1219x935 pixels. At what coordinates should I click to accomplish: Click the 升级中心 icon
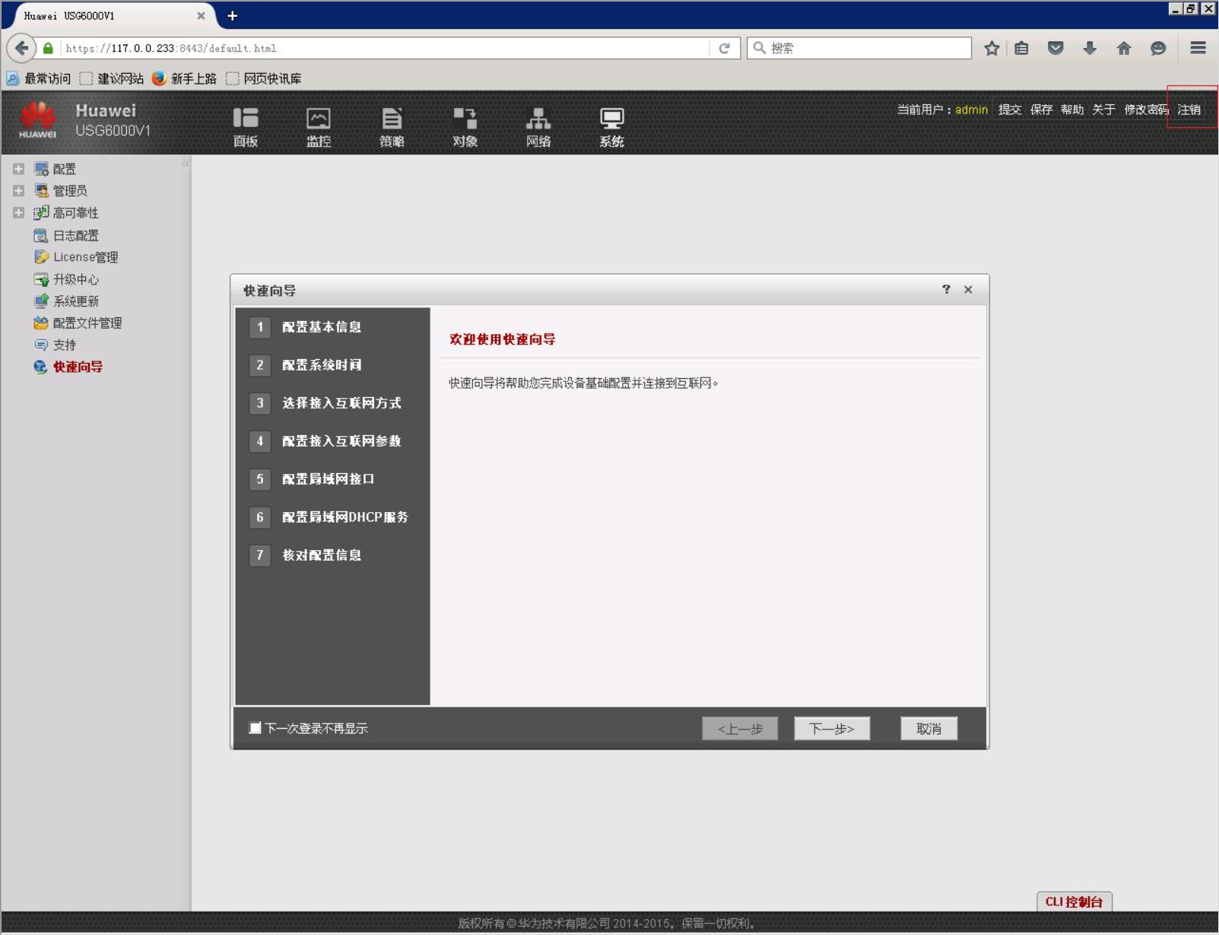pos(41,279)
